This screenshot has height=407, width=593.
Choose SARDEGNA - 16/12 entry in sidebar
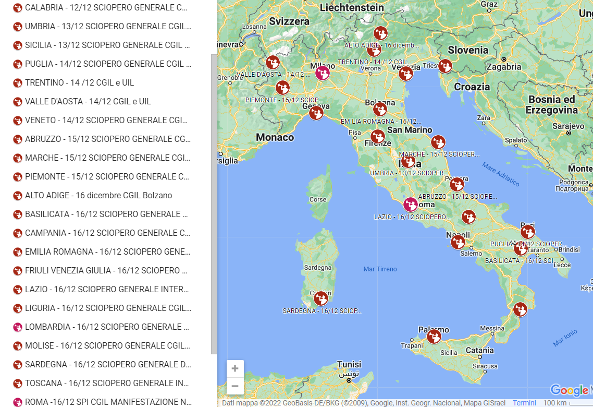click(x=107, y=364)
